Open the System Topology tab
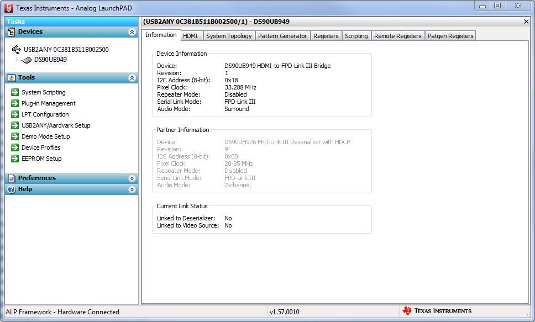 click(229, 36)
